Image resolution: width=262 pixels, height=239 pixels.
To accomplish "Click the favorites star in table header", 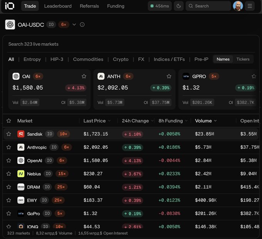I will (9, 121).
